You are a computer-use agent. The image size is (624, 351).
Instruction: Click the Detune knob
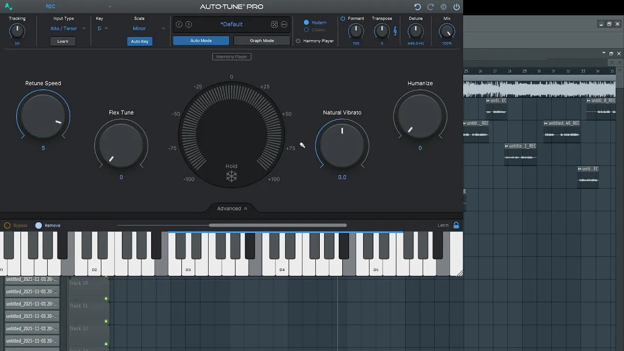(x=415, y=31)
